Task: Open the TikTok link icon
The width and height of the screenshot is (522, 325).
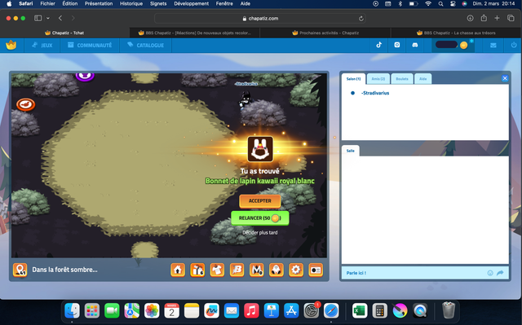Action: tap(378, 45)
